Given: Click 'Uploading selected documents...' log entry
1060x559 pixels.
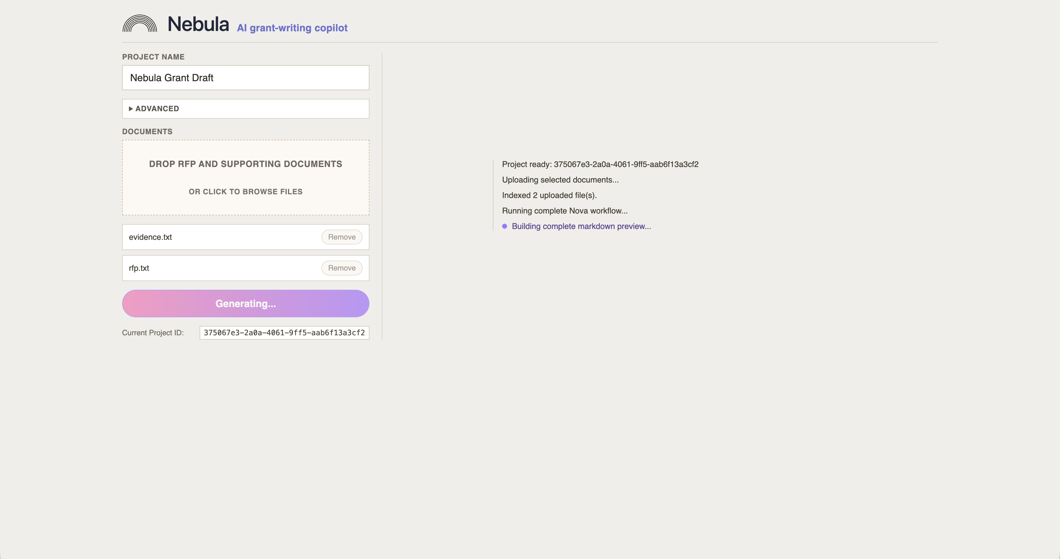Looking at the screenshot, I should [x=560, y=180].
